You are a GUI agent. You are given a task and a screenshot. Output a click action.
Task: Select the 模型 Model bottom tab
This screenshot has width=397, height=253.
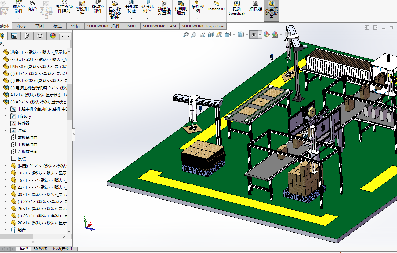point(24,248)
